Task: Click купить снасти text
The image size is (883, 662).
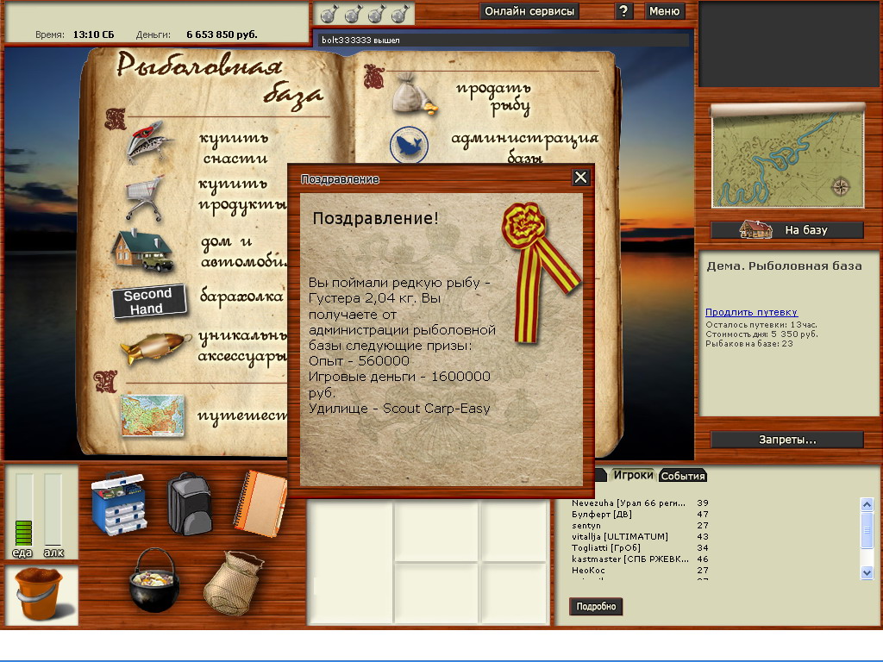Action: click(235, 148)
